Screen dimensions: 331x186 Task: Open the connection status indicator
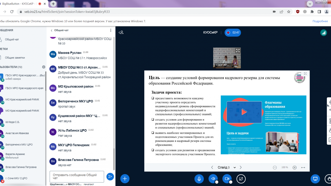coord(323,33)
